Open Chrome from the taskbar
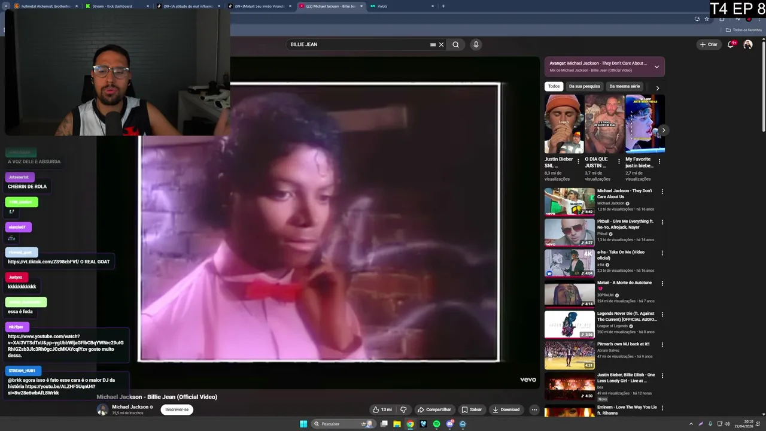Viewport: 766px width, 431px height. click(x=410, y=424)
